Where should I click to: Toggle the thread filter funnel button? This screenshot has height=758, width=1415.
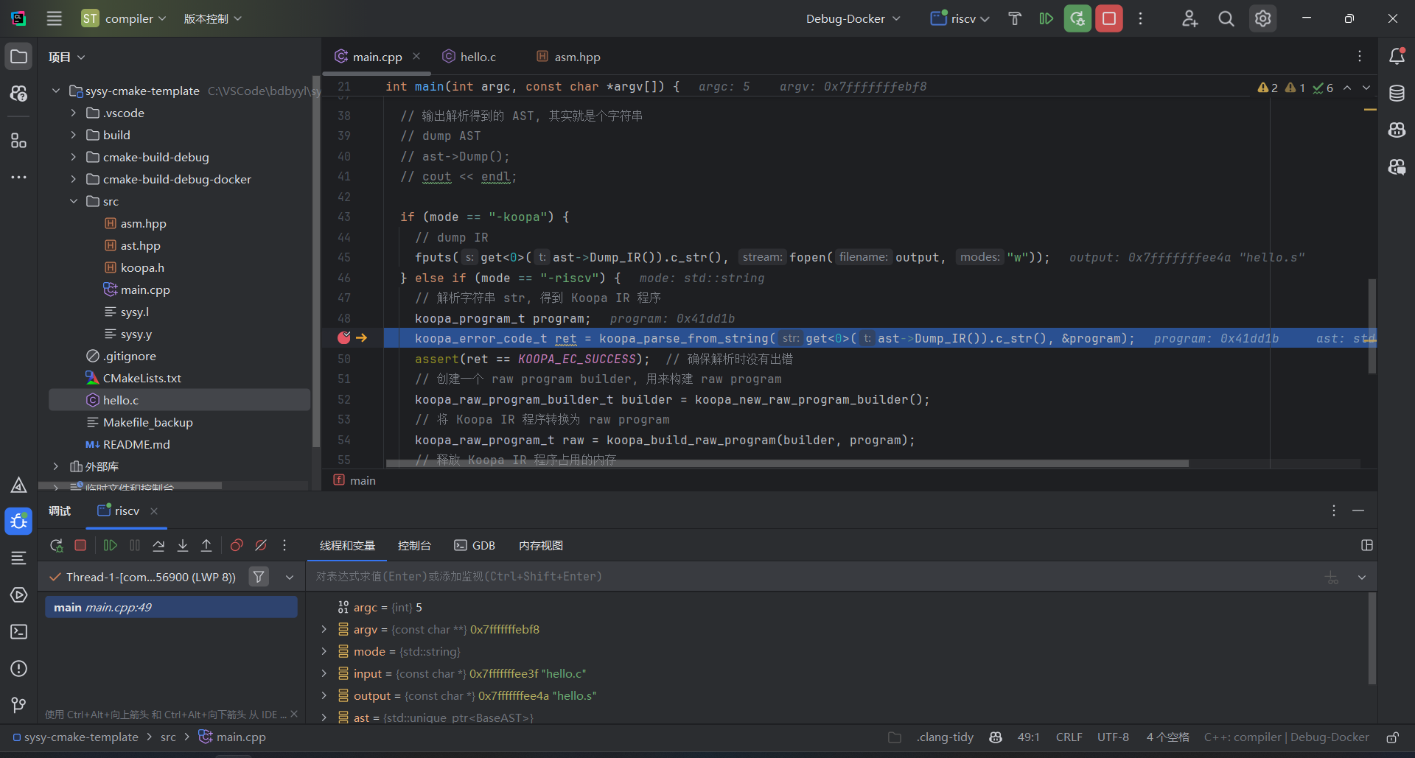coord(259,577)
